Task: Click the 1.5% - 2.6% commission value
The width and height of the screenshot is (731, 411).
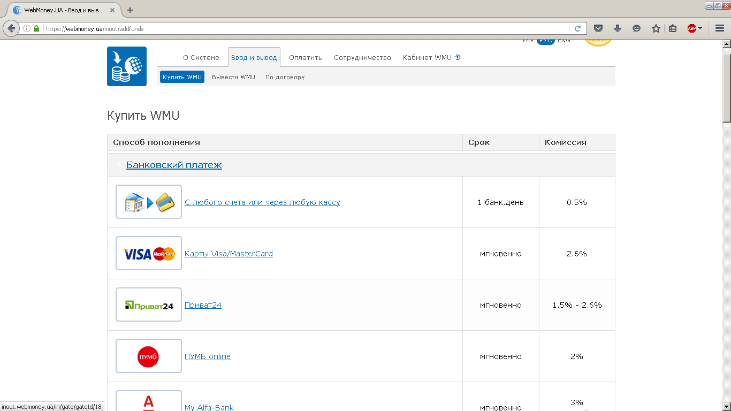Action: (577, 305)
